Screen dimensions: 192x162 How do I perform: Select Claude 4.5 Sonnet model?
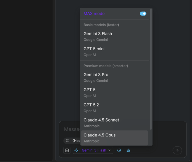[115, 123]
